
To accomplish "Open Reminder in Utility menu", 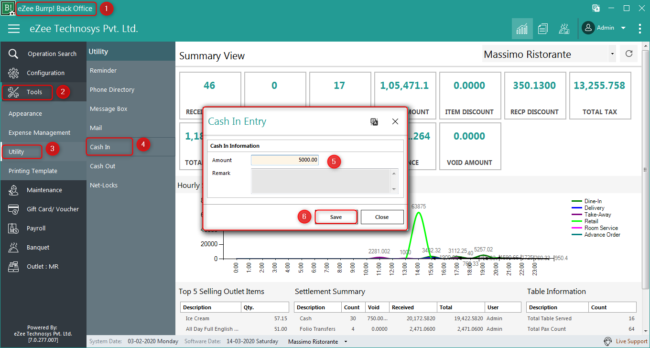I will pos(103,70).
